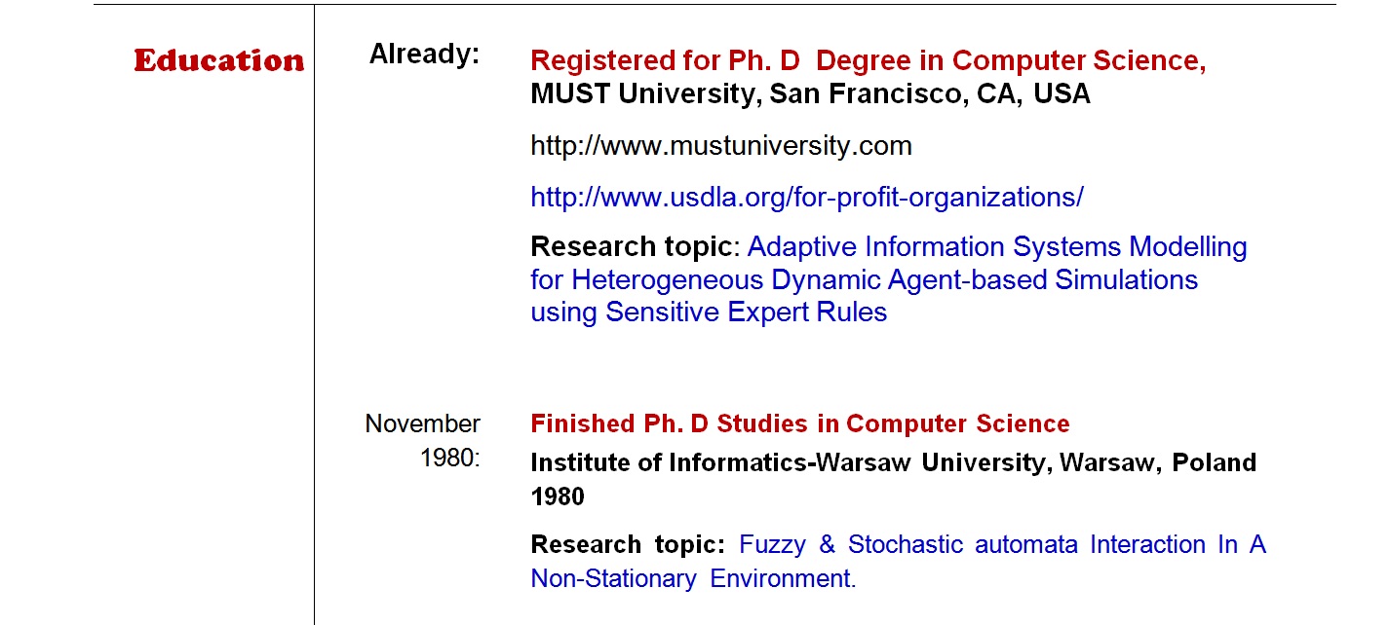Click the '1980:' label under November

449,458
